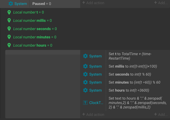
Task: Click gear icon of Set hours action
Action: (85, 90)
